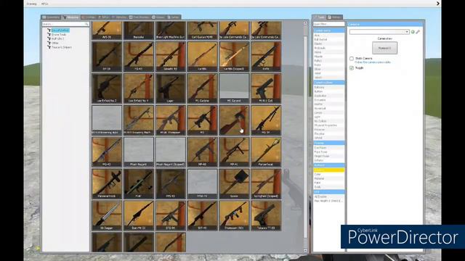This screenshot has width=465, height=261.
Task: Collapse the Posing tool category header
Action: coord(329,143)
